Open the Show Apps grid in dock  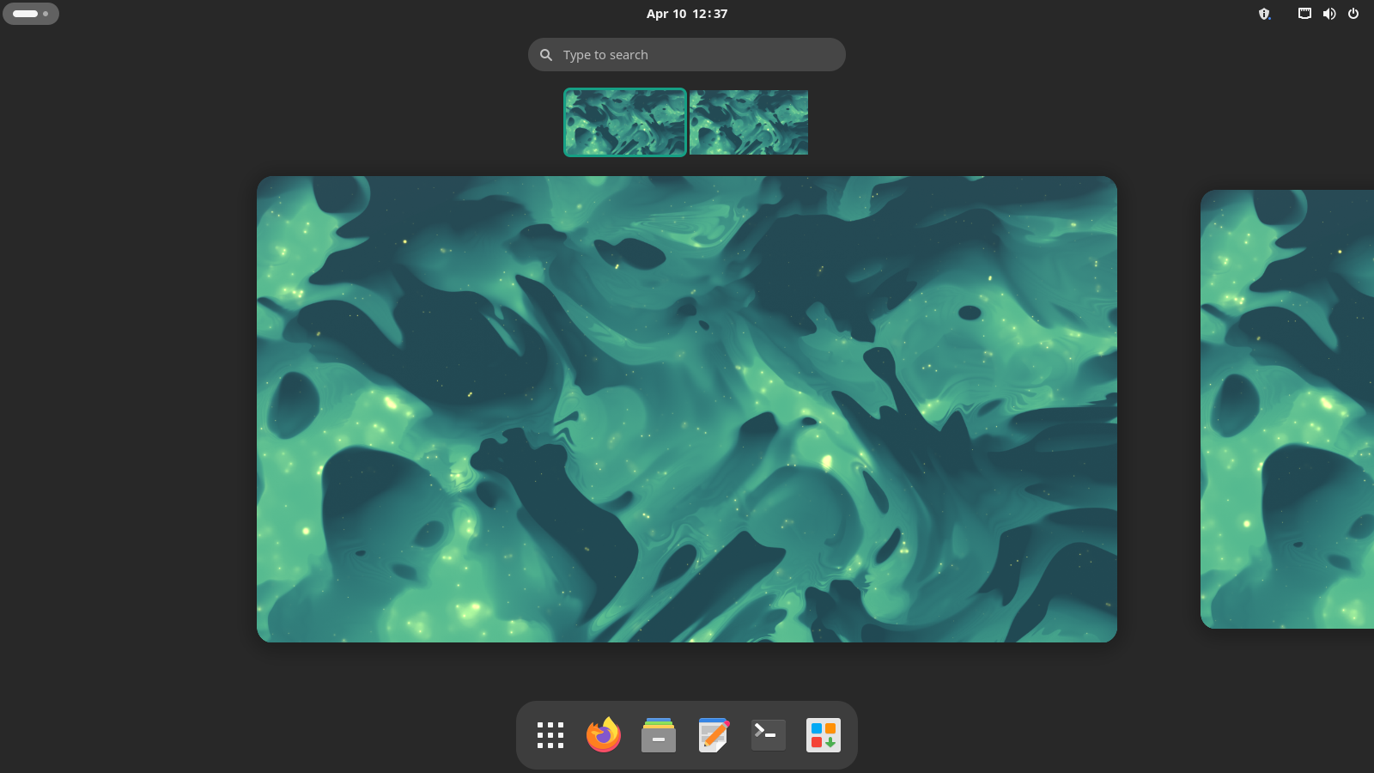(550, 735)
